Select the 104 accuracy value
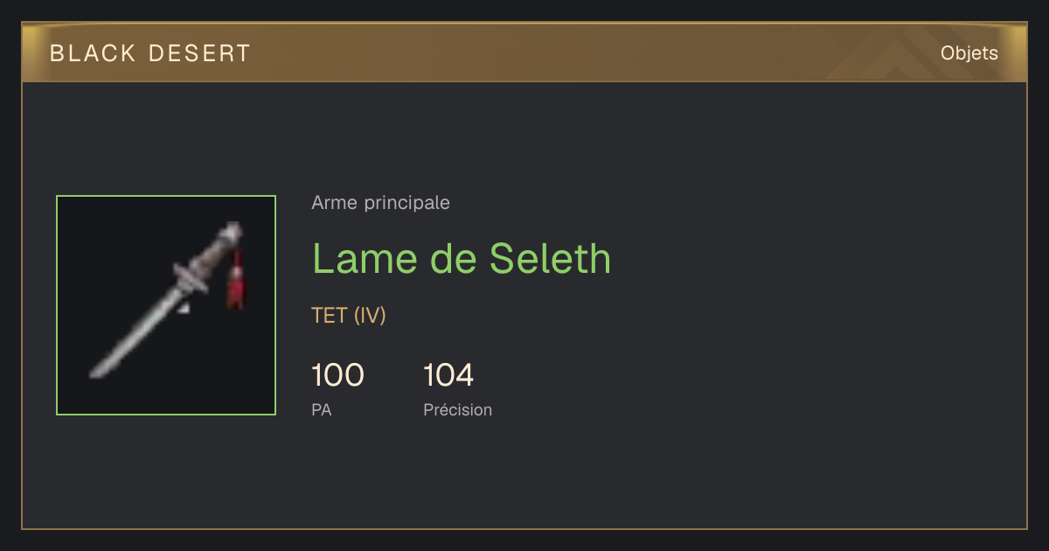This screenshot has width=1049, height=551. pyautogui.click(x=448, y=375)
